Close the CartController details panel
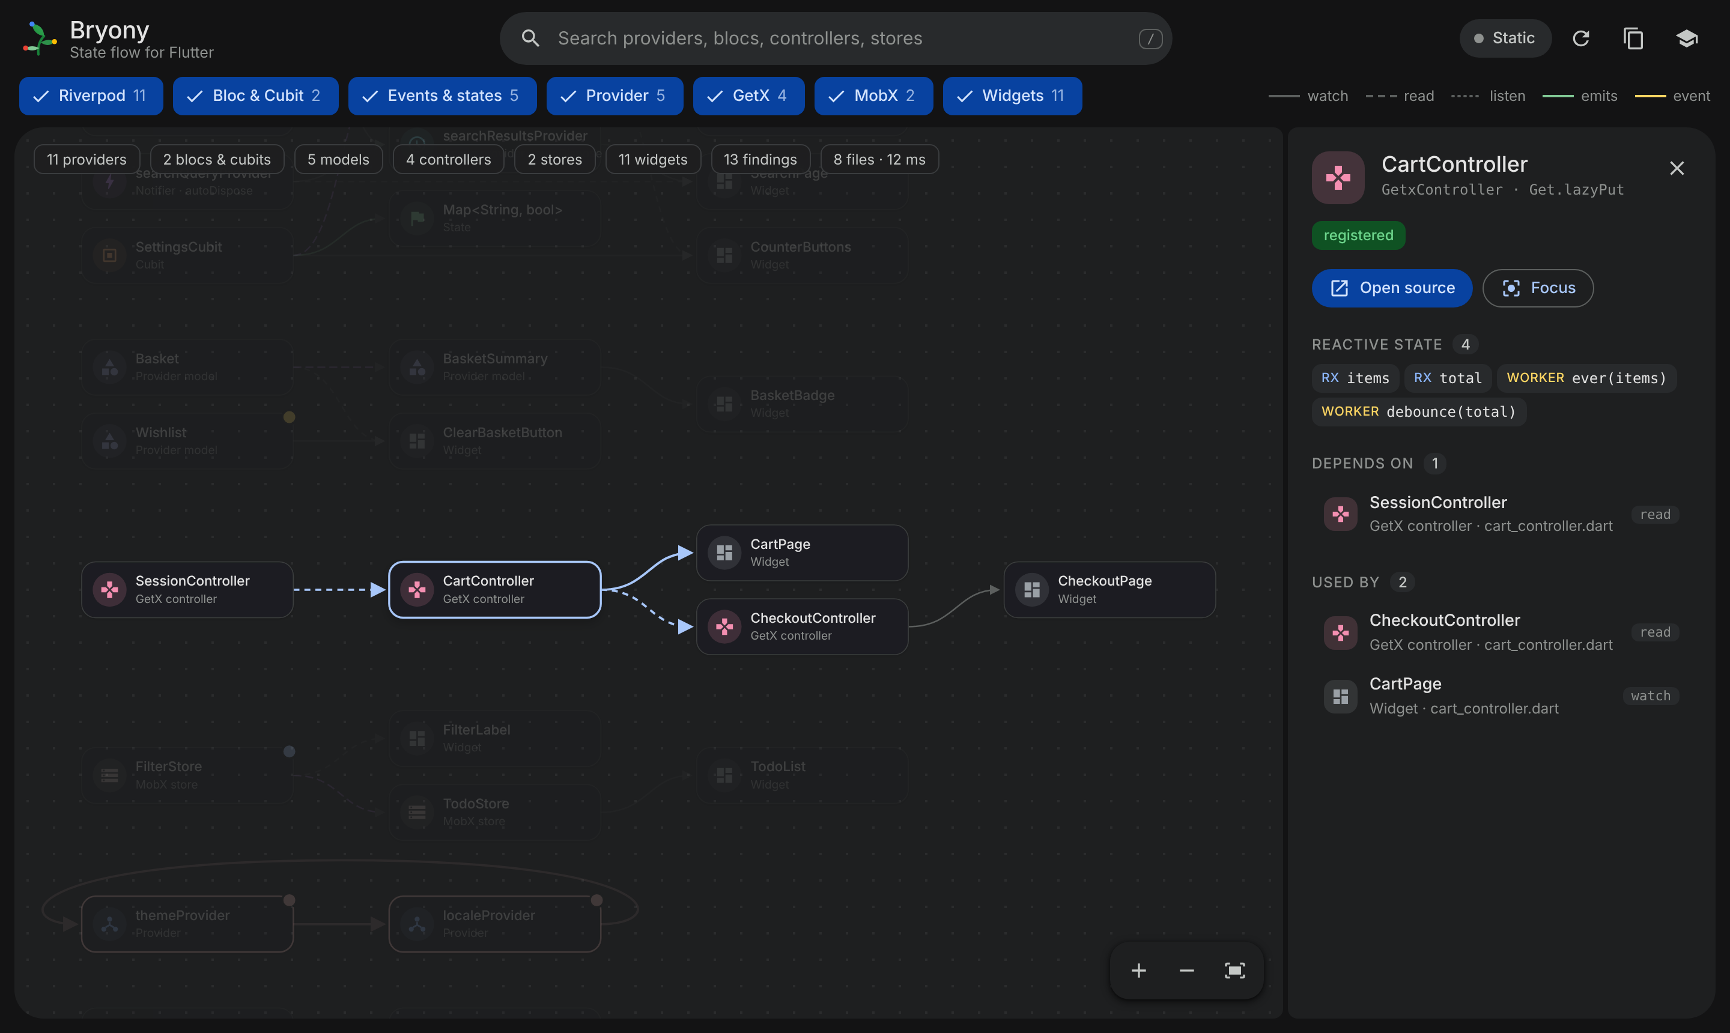1730x1033 pixels. click(x=1677, y=168)
